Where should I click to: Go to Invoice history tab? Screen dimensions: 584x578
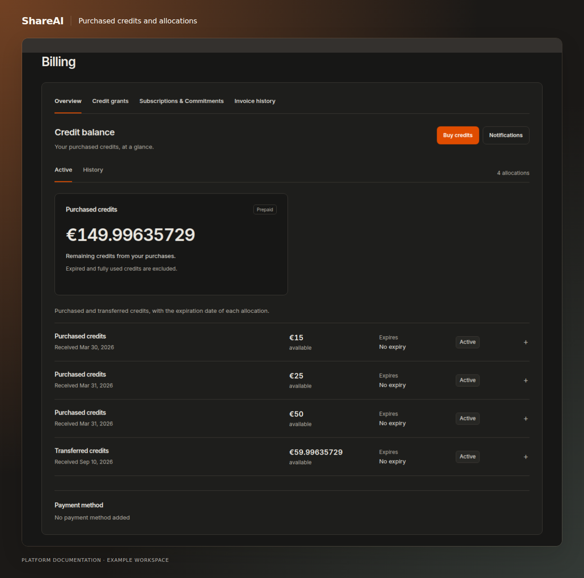tap(255, 101)
